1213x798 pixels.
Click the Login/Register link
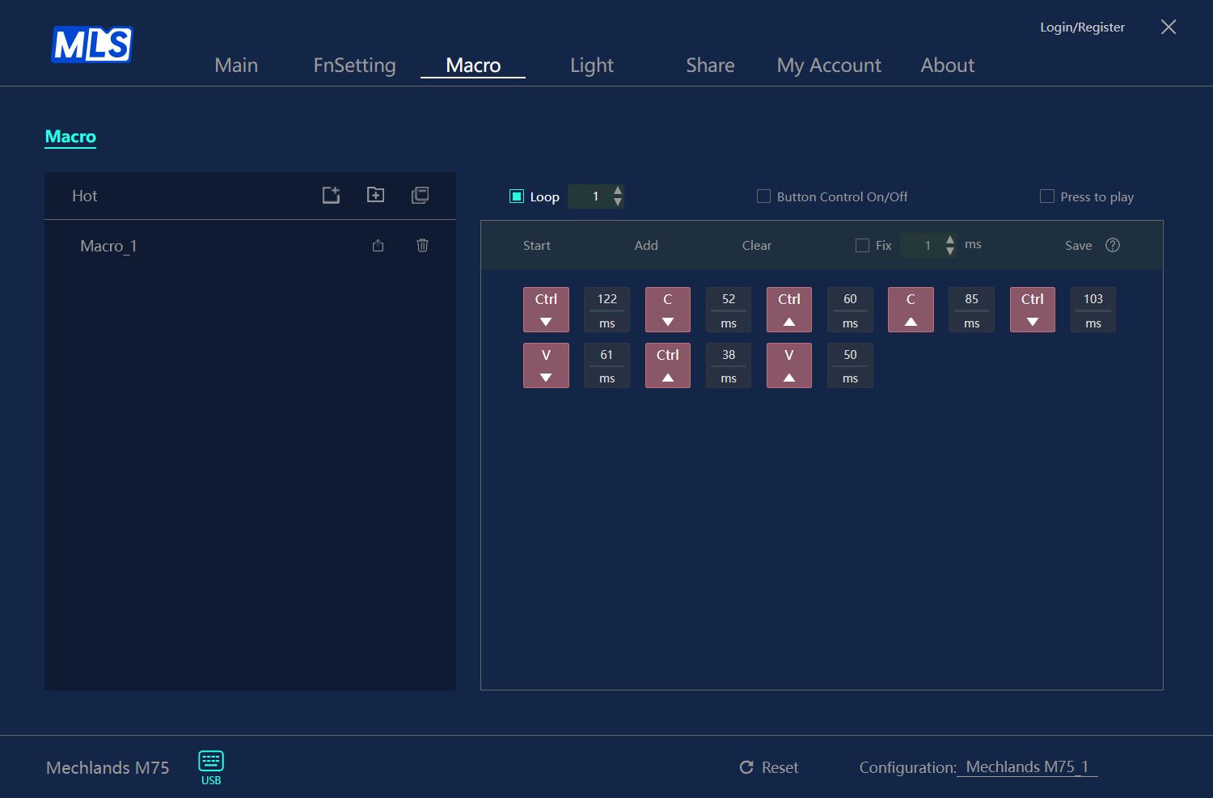(x=1082, y=27)
